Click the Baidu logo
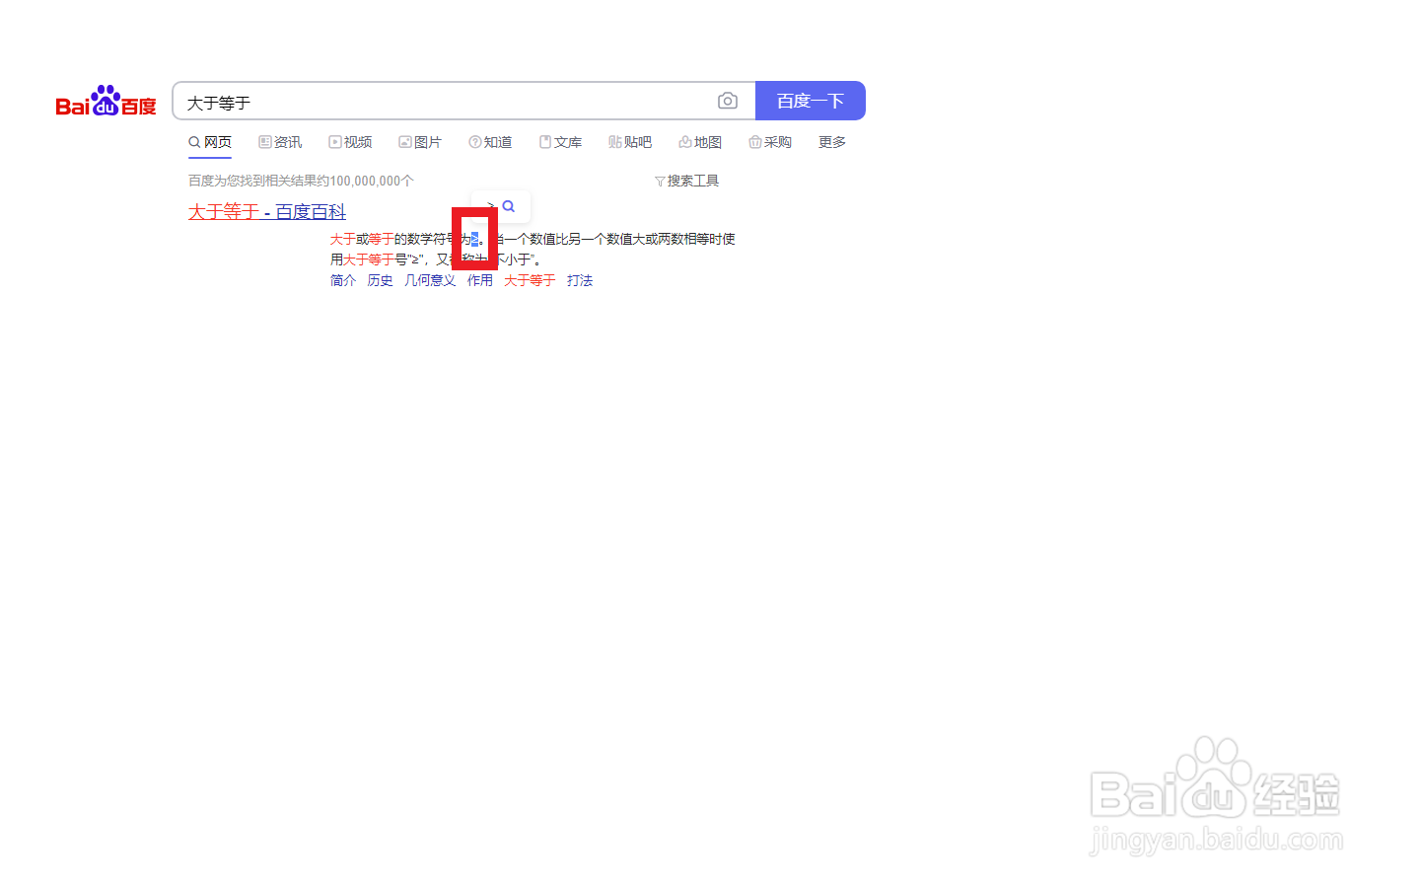Viewport: 1420px width, 888px height. [x=106, y=101]
